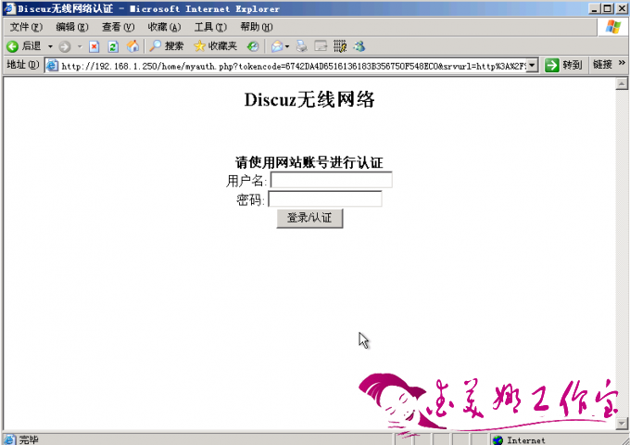The image size is (630, 445).
Task: Open the address bar URL dropdown
Action: click(x=532, y=65)
